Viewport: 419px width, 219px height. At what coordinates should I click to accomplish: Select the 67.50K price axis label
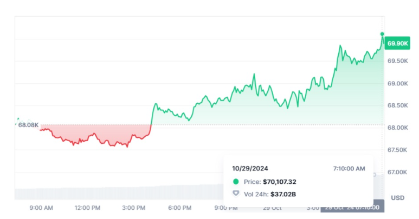coord(397,150)
